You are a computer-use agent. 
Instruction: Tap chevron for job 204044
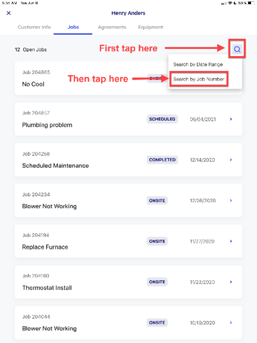[231, 322]
